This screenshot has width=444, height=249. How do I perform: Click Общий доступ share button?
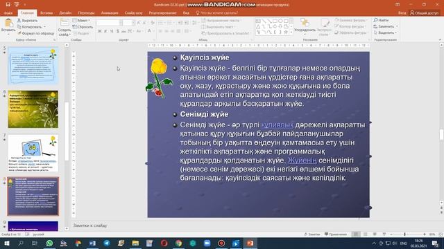coord(424,12)
